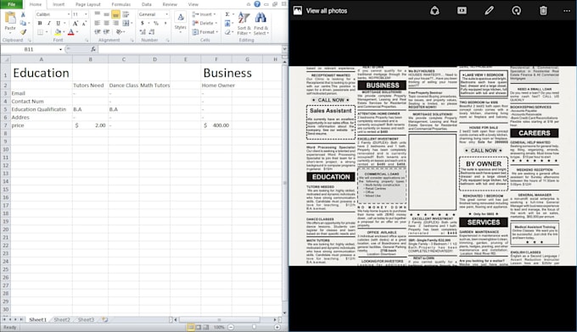
Task: Switch to the Data tab
Action: (147, 4)
